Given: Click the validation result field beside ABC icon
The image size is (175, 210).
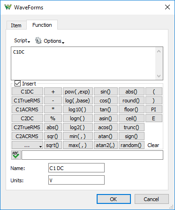Looking at the screenshot, I should [x=92, y=155].
